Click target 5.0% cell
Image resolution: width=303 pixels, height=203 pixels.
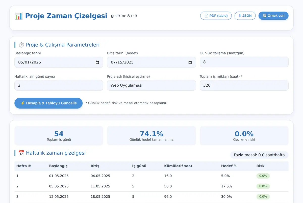[x=225, y=176]
